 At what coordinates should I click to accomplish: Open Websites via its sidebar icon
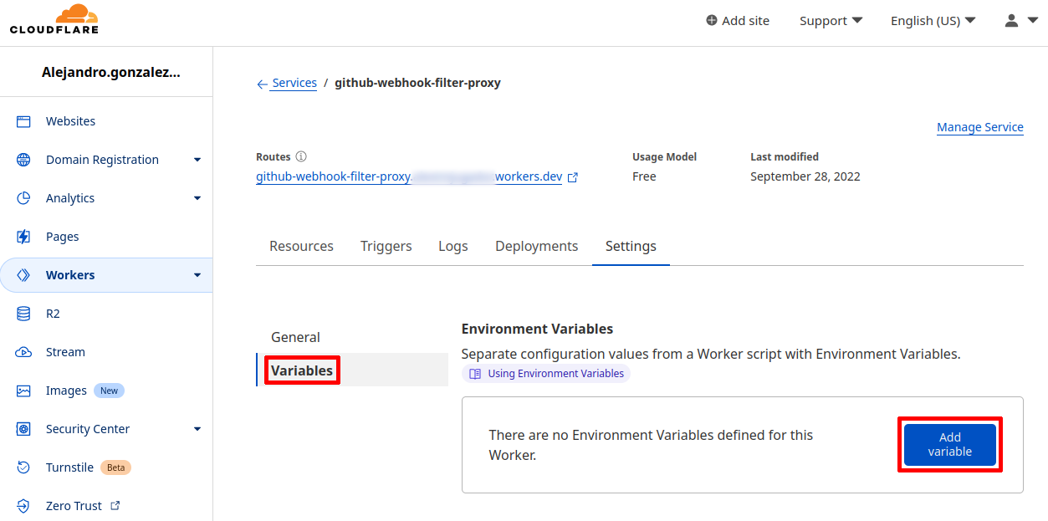[23, 121]
